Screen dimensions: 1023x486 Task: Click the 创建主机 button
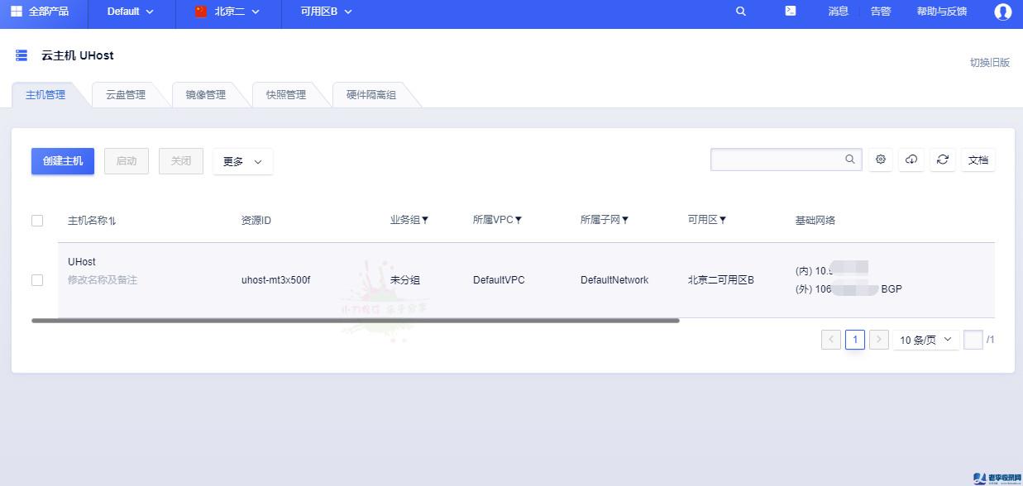tap(63, 161)
